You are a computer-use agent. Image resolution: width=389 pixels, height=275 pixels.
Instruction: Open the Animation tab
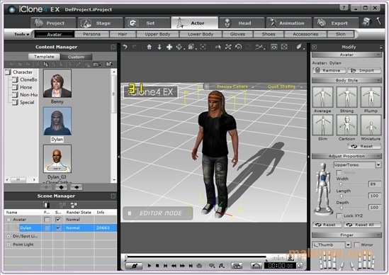tap(289, 23)
